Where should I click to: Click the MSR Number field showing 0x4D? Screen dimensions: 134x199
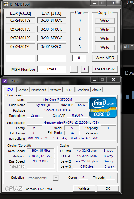coord(52,69)
